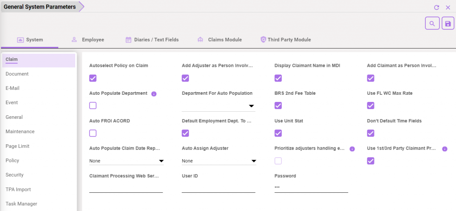
Task: Click info icon next to Auto Populate Department
Action: tap(154, 94)
